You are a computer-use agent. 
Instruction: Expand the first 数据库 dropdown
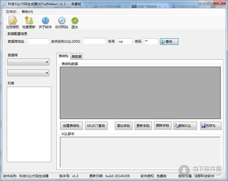[28, 62]
